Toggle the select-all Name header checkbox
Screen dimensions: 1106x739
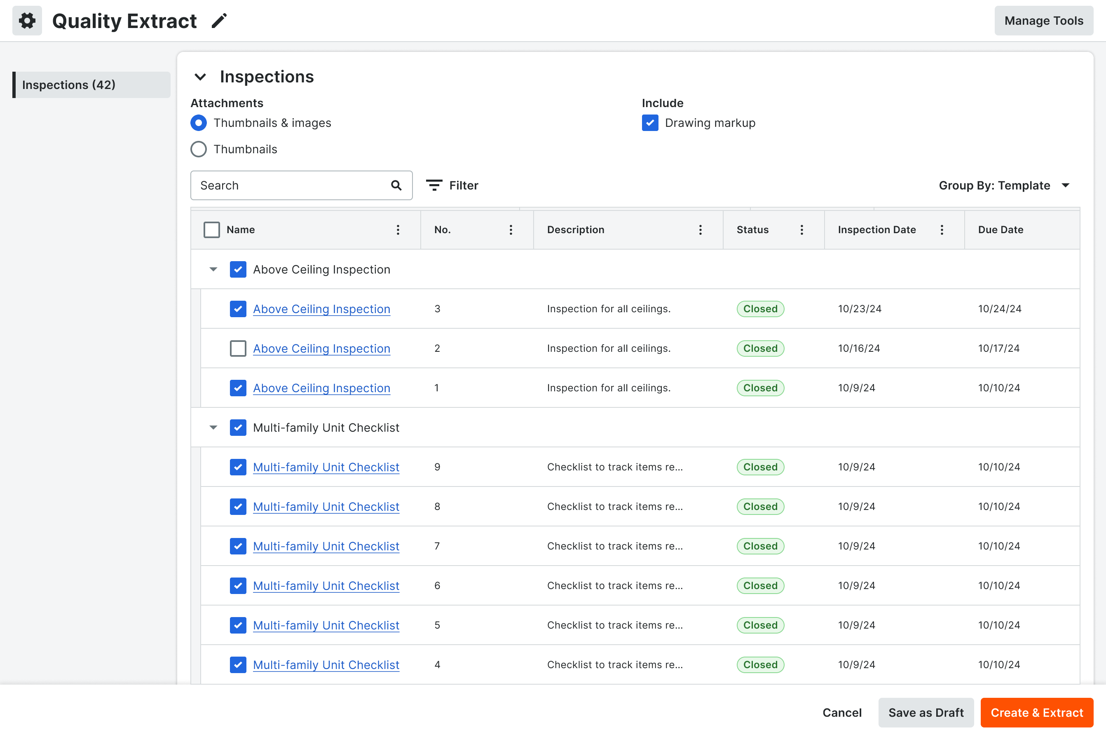[x=212, y=229]
